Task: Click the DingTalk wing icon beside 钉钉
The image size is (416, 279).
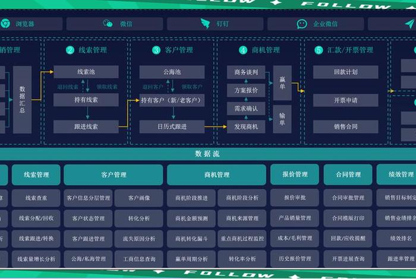Action: pyautogui.click(x=205, y=24)
